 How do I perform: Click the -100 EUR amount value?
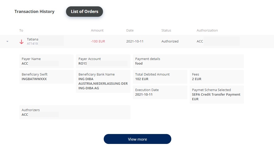coord(98,41)
